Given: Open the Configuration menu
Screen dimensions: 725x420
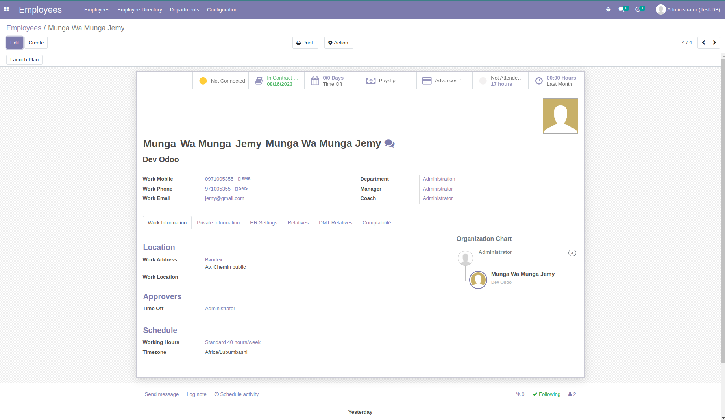Looking at the screenshot, I should pos(222,9).
